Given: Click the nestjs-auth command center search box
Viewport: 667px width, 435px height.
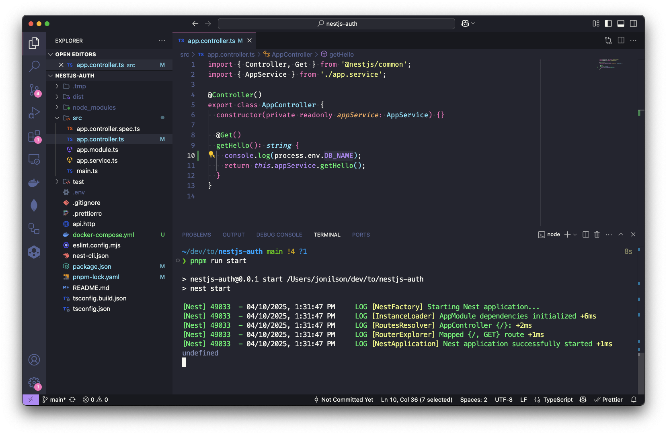Looking at the screenshot, I should (x=337, y=24).
